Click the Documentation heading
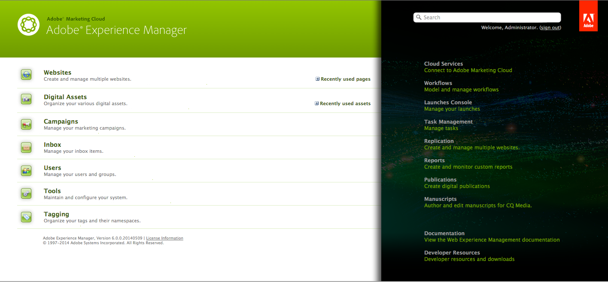Screen dimensions: 608x282 (444, 233)
